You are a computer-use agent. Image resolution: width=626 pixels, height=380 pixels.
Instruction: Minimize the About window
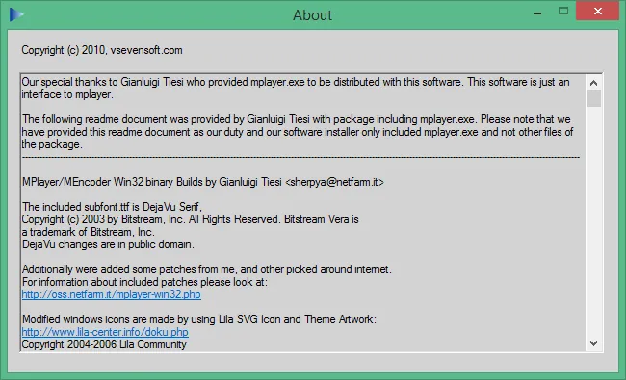point(537,13)
